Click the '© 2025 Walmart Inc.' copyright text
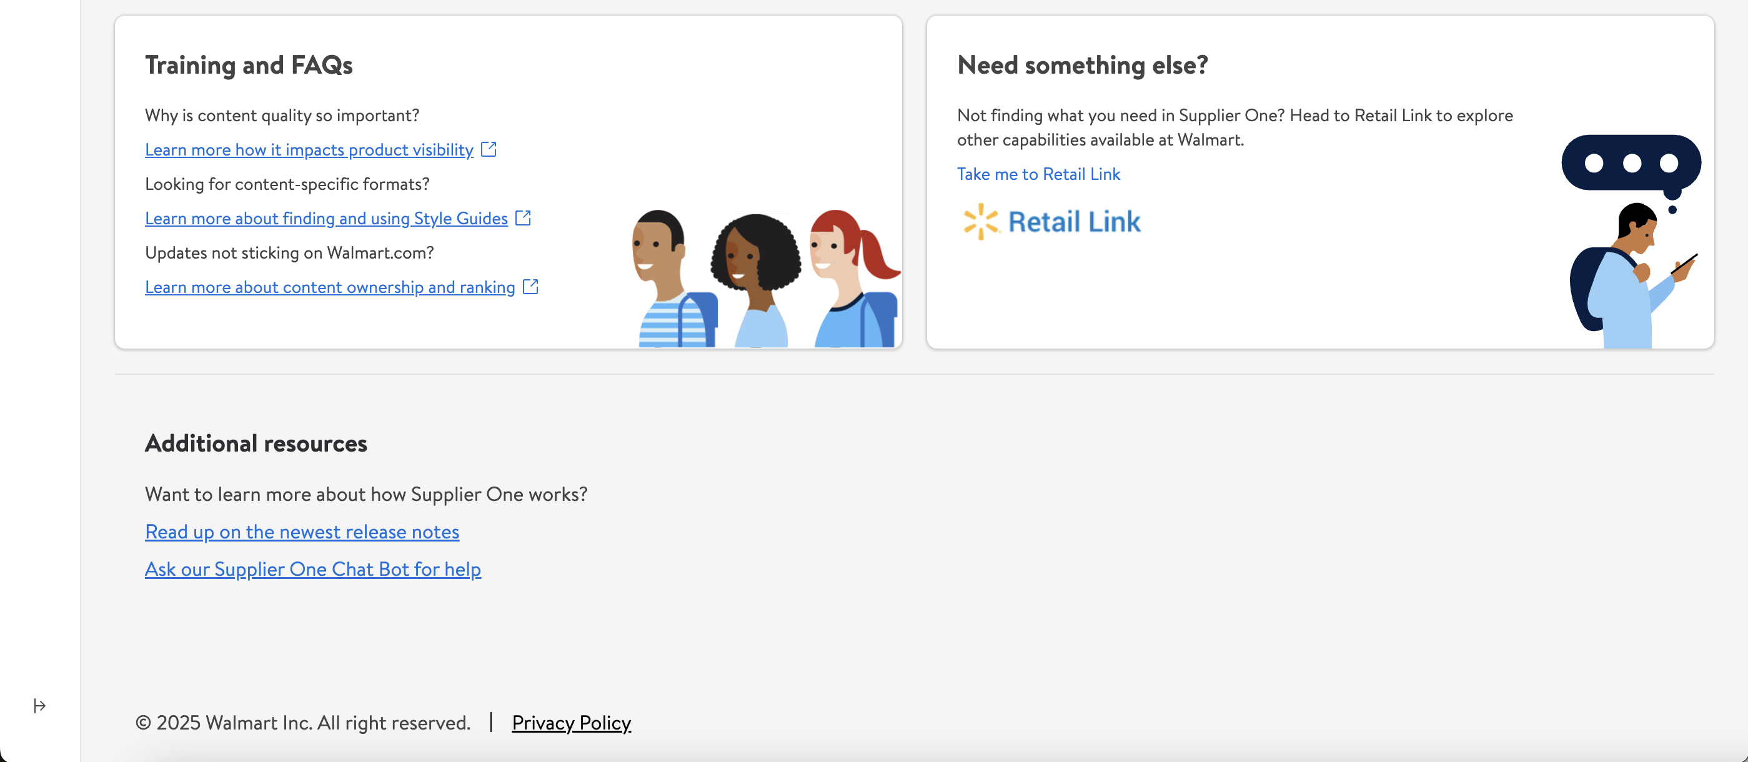This screenshot has height=762, width=1748. pos(302,723)
